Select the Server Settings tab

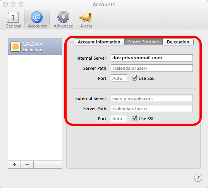click(x=143, y=42)
